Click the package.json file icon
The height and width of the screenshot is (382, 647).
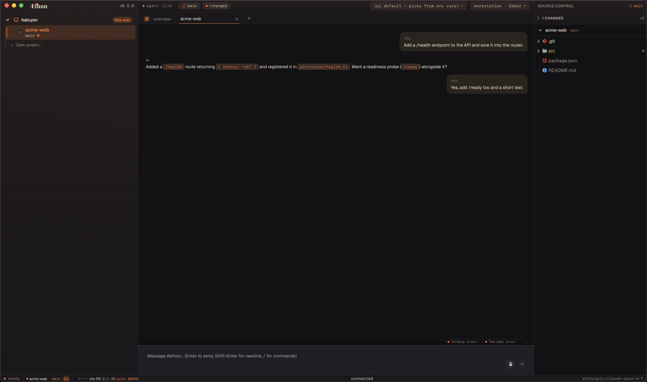tap(545, 60)
